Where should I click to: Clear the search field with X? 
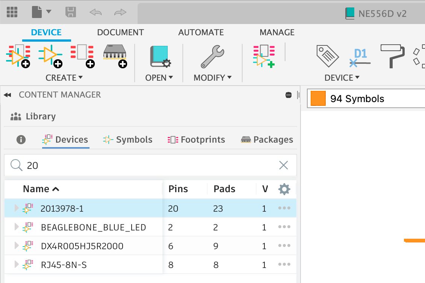click(283, 165)
